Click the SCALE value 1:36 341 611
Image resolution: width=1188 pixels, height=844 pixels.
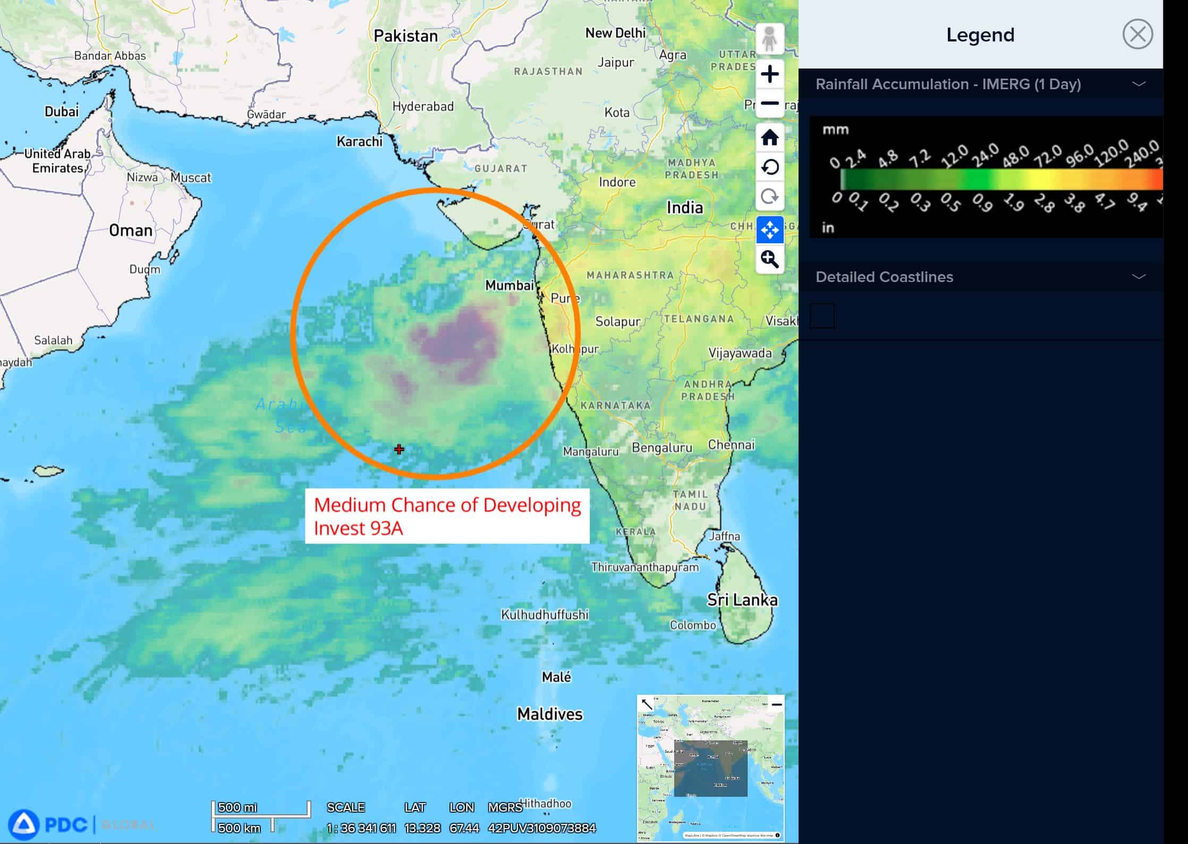tap(361, 828)
